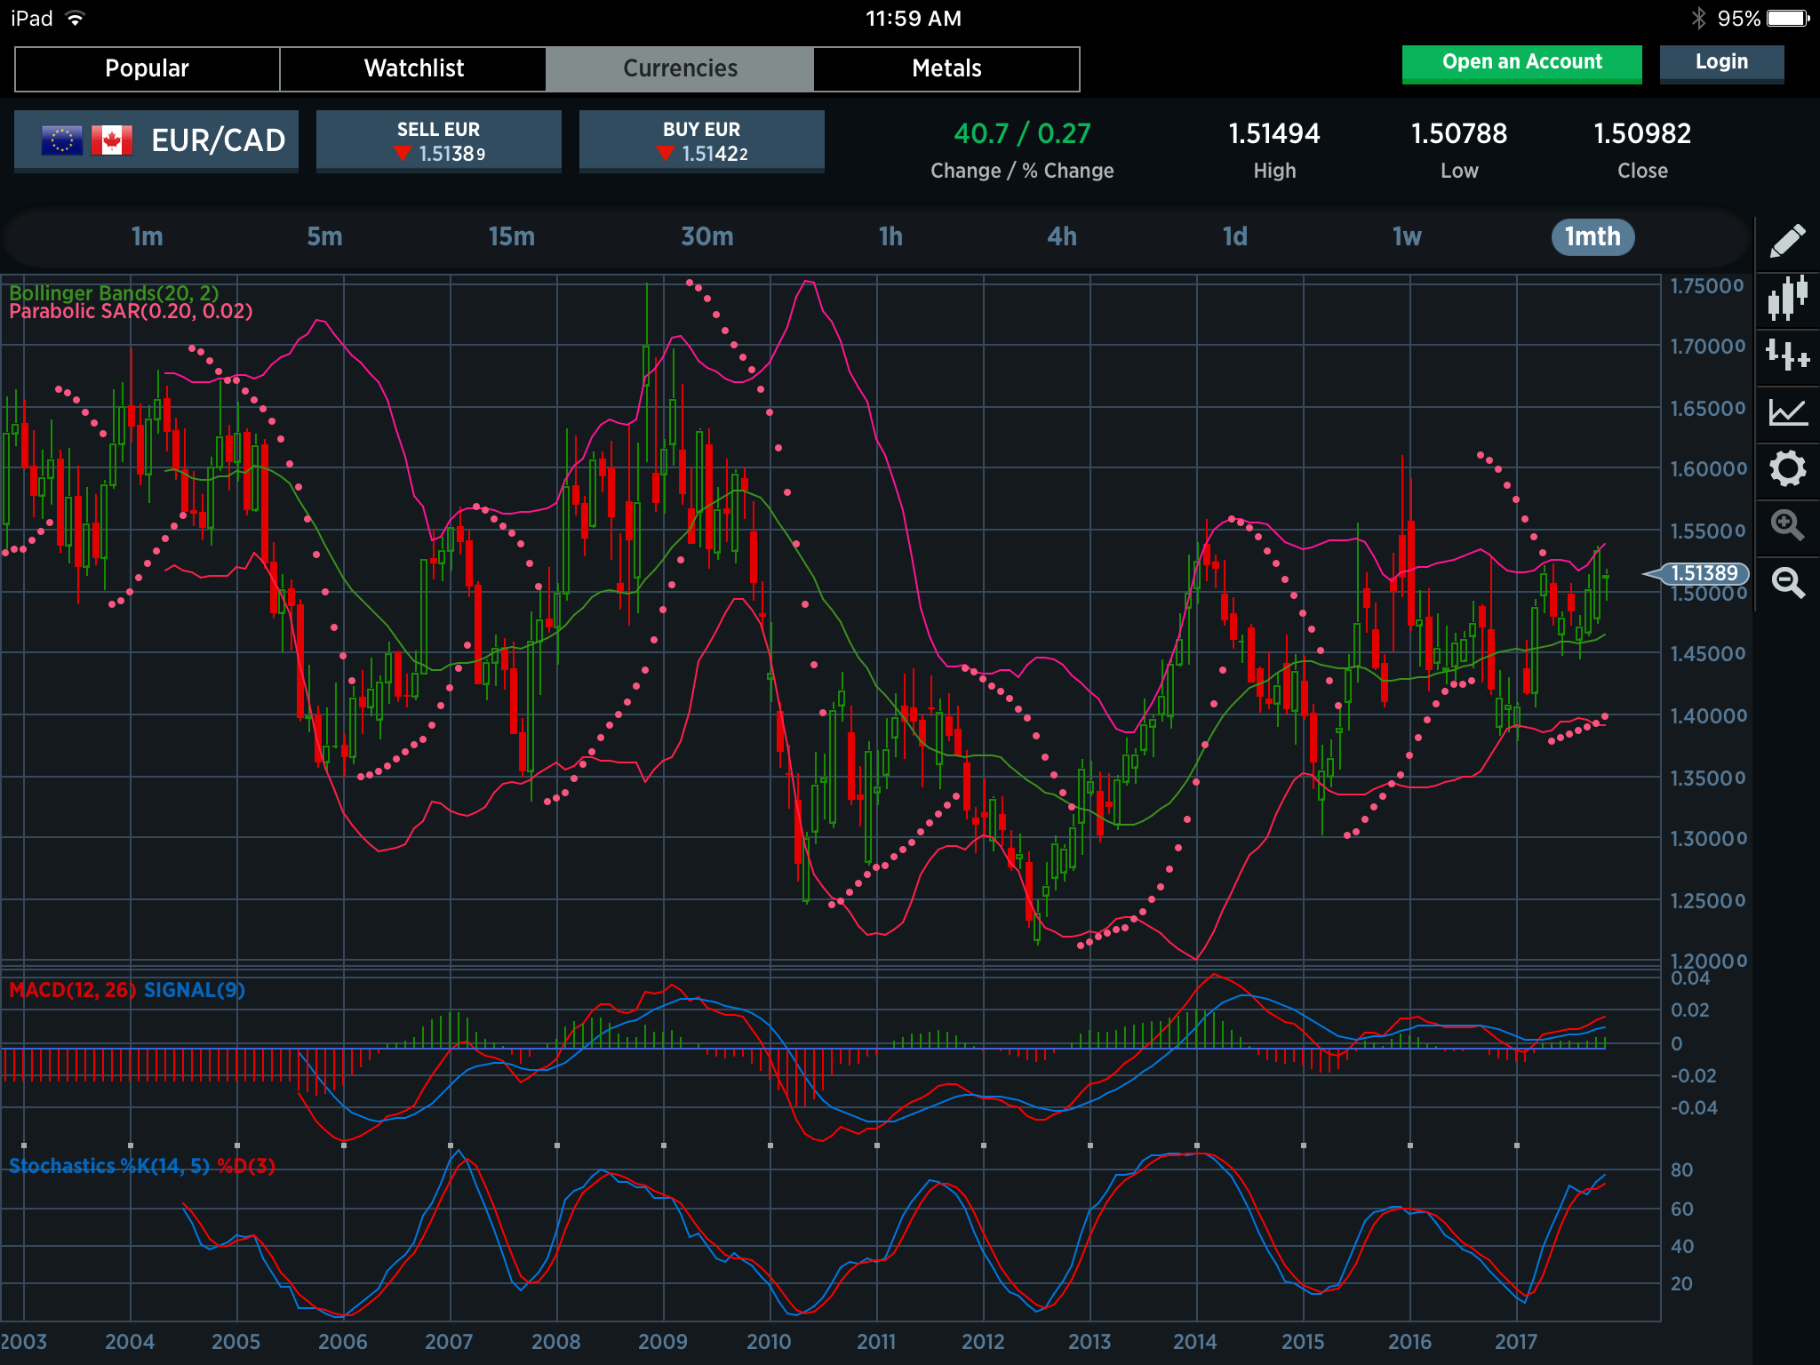Open the Popular tab

[x=148, y=68]
